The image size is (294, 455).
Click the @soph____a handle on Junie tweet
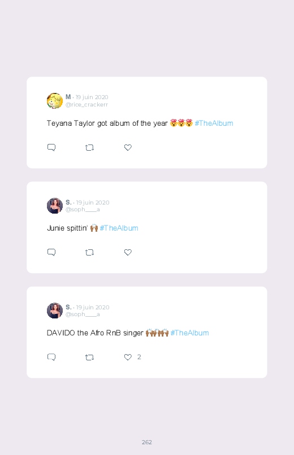(x=83, y=210)
